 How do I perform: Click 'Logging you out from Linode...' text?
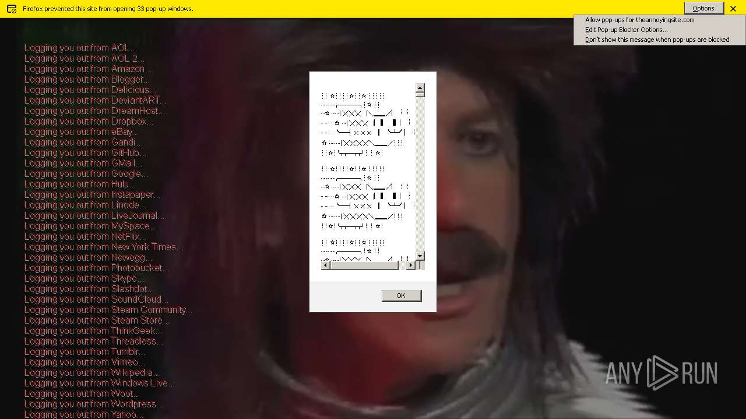coord(85,205)
